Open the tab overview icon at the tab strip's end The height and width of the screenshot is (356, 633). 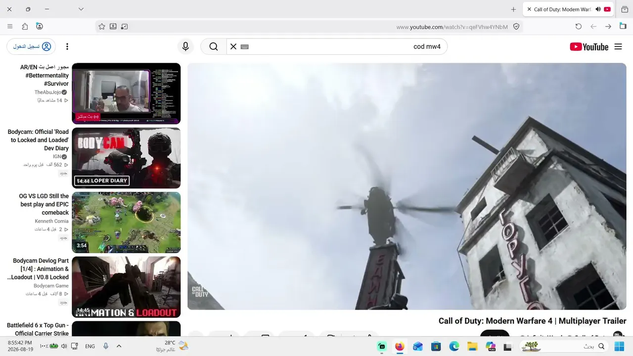pyautogui.click(x=625, y=9)
